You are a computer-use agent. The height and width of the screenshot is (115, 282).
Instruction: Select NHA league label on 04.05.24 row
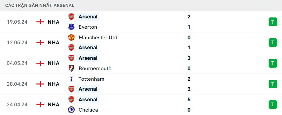point(54,63)
